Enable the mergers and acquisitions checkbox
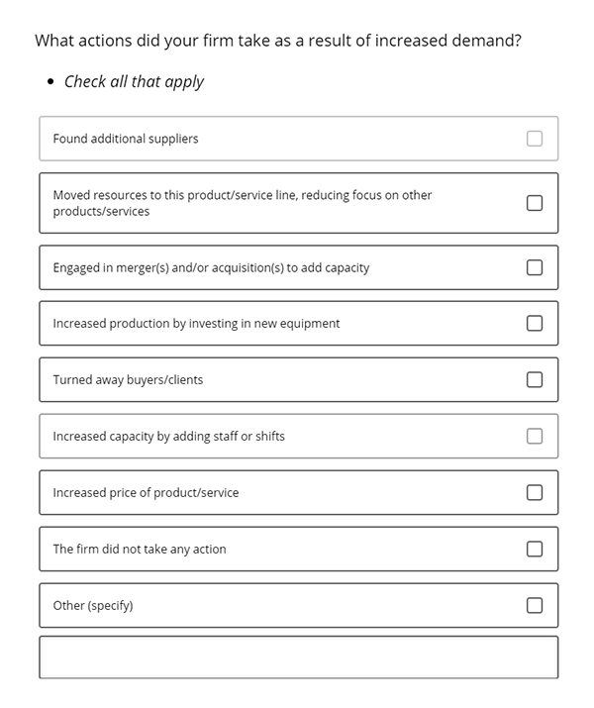The width and height of the screenshot is (594, 708). click(535, 267)
